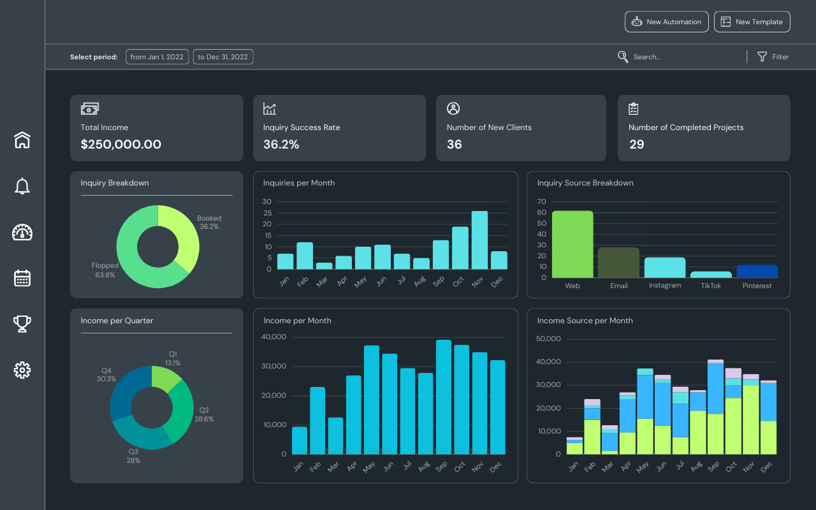816x510 pixels.
Task: Click the 'Income Source per Month' chart title
Action: 585,321
